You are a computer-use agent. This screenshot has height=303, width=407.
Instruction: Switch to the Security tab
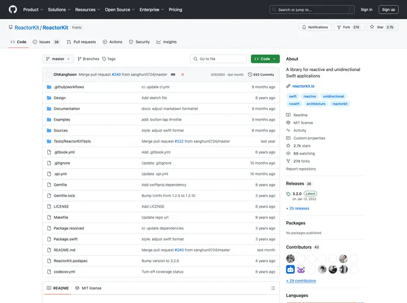click(140, 42)
